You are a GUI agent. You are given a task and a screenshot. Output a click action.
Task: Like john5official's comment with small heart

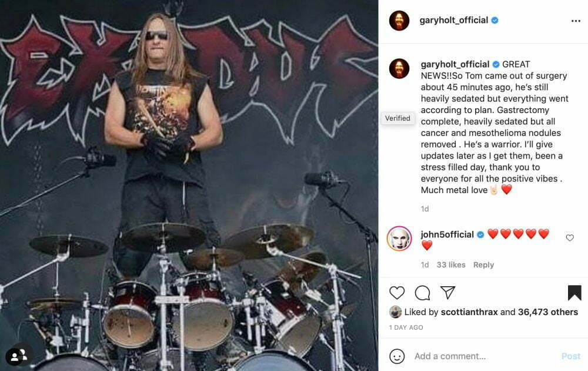(570, 238)
